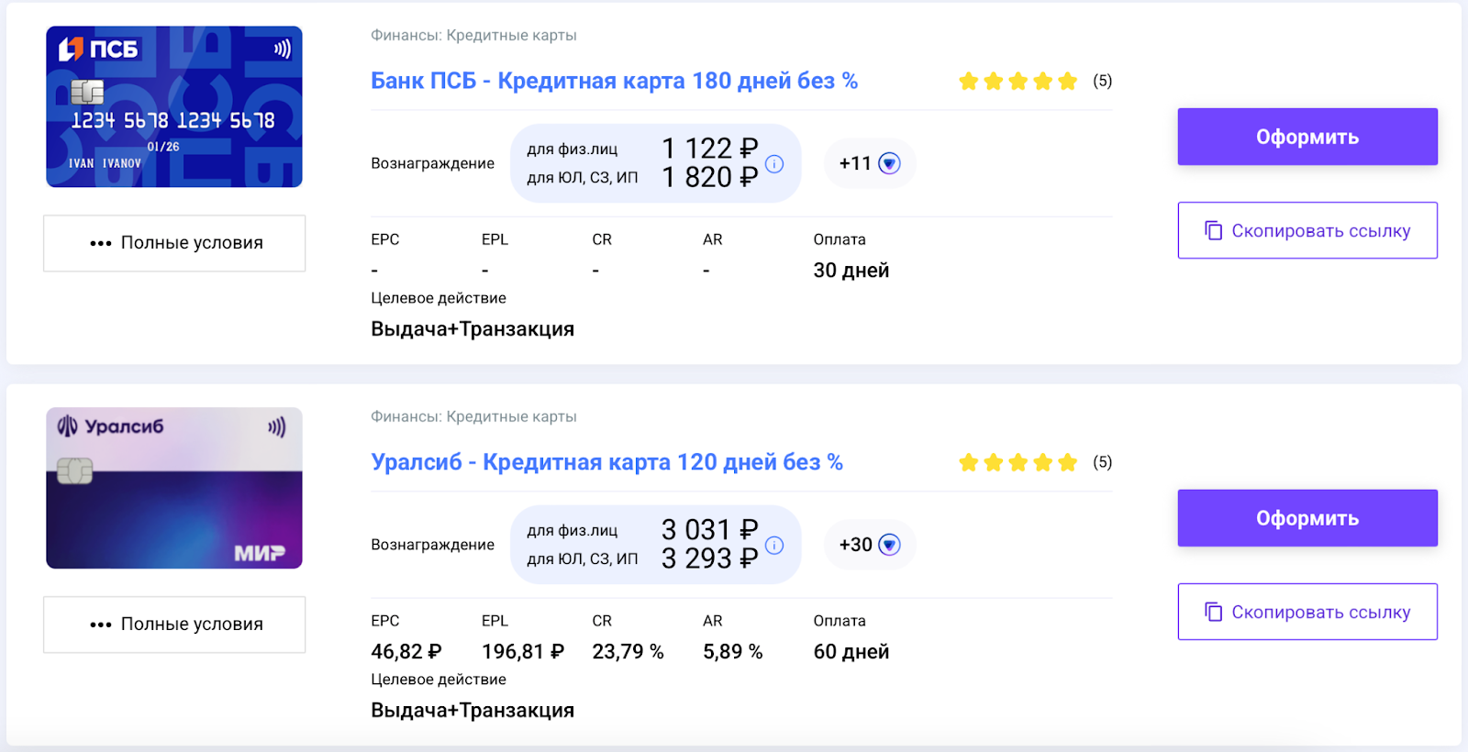
Task: Copy the PSB offer link
Action: 1307,230
